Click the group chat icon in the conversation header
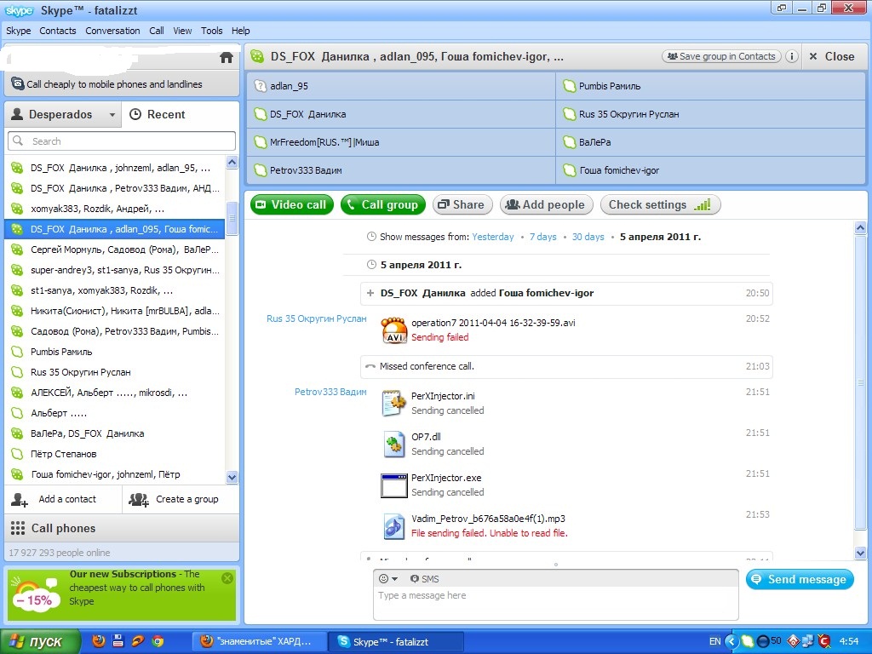872x654 pixels. (257, 56)
